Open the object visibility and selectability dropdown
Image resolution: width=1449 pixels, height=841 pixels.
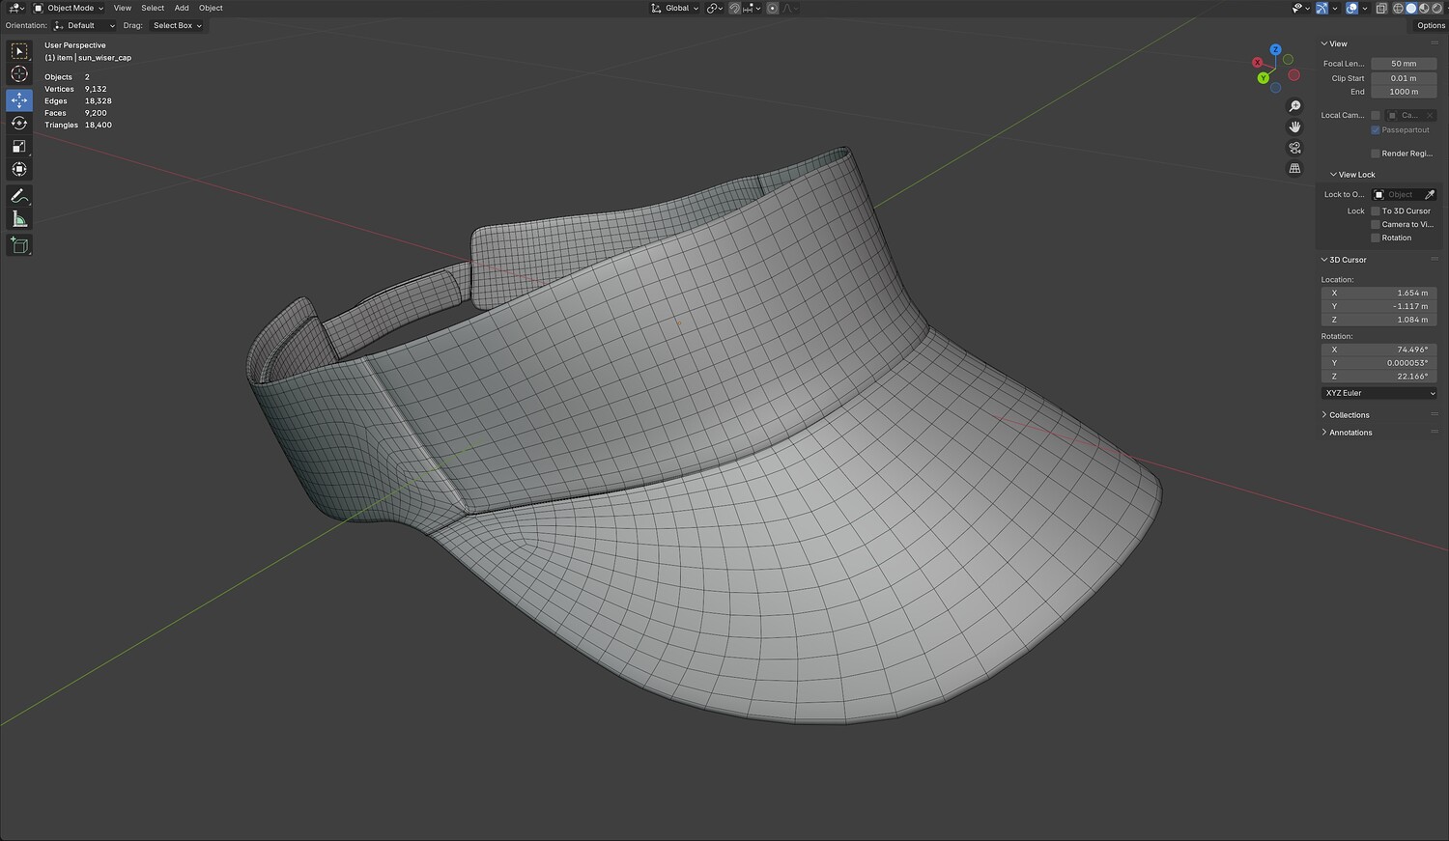click(x=1300, y=8)
